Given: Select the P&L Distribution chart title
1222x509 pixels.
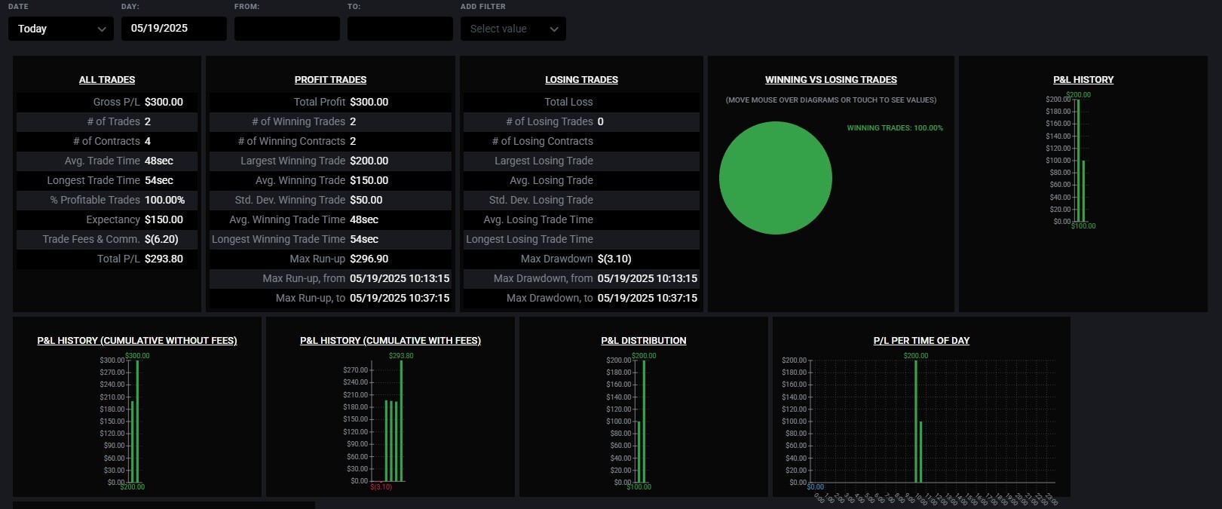Looking at the screenshot, I should click(643, 341).
